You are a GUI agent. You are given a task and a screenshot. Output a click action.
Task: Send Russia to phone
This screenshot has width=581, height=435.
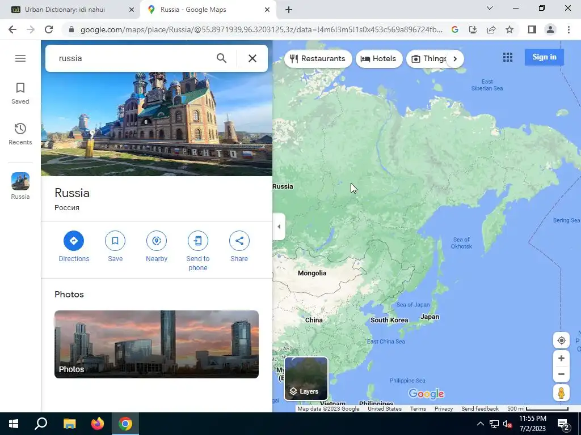point(198,251)
